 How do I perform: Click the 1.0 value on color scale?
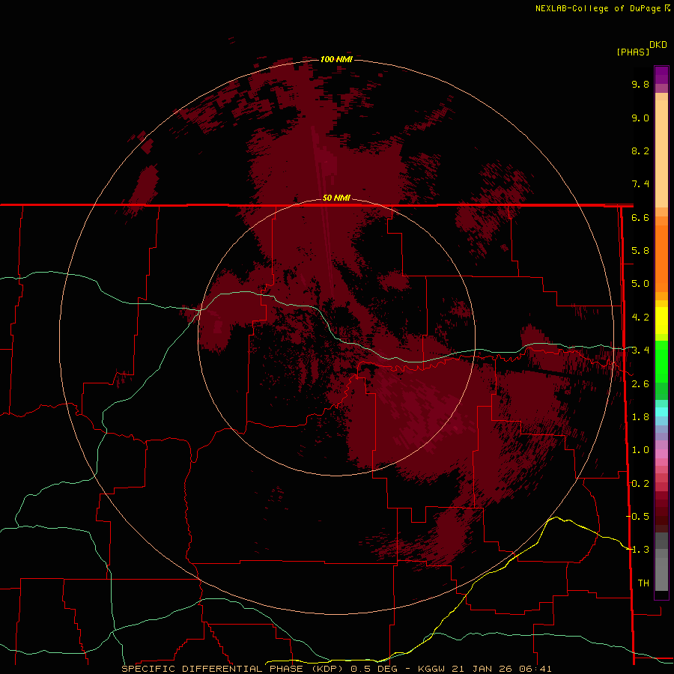click(x=640, y=450)
